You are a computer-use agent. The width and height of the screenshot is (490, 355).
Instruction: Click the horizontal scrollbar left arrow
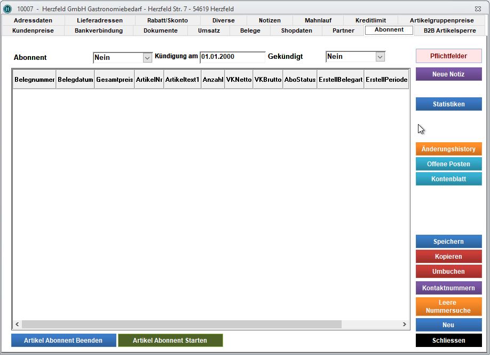(x=17, y=325)
